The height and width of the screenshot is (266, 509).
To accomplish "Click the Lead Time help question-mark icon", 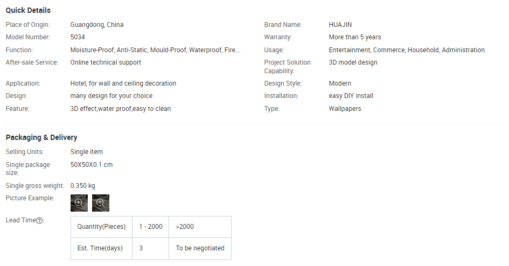I will [39, 220].
